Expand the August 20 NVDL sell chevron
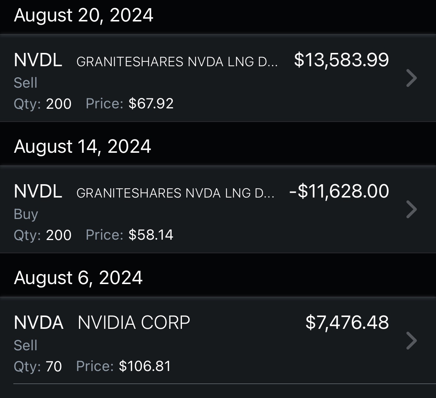 pos(411,78)
